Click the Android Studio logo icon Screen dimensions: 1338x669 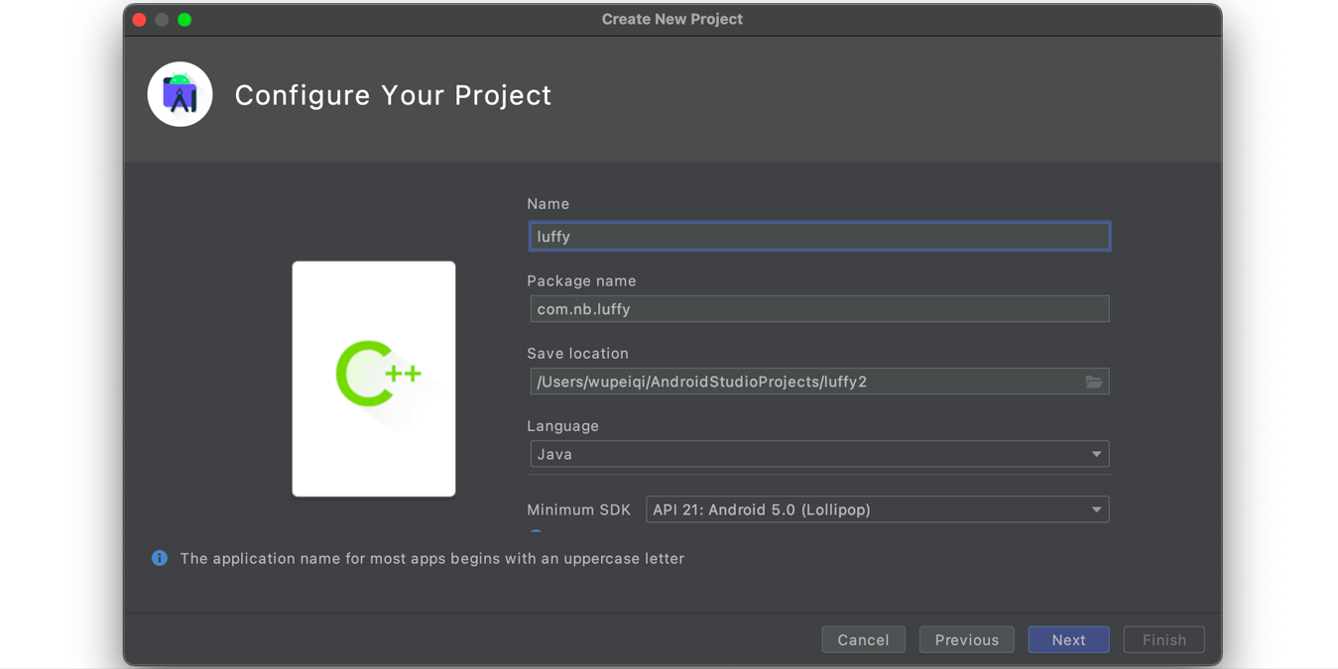point(180,95)
